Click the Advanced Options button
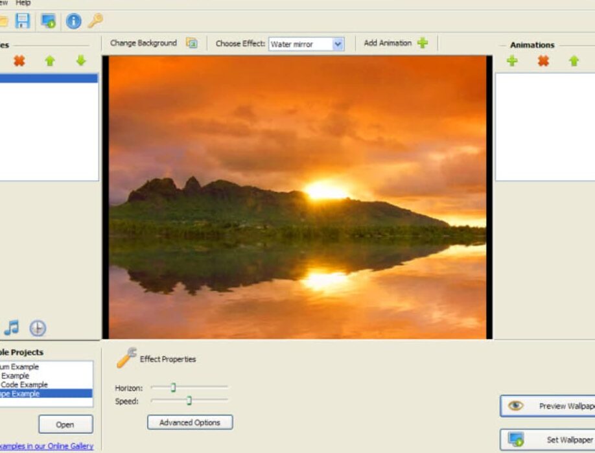 coord(190,423)
